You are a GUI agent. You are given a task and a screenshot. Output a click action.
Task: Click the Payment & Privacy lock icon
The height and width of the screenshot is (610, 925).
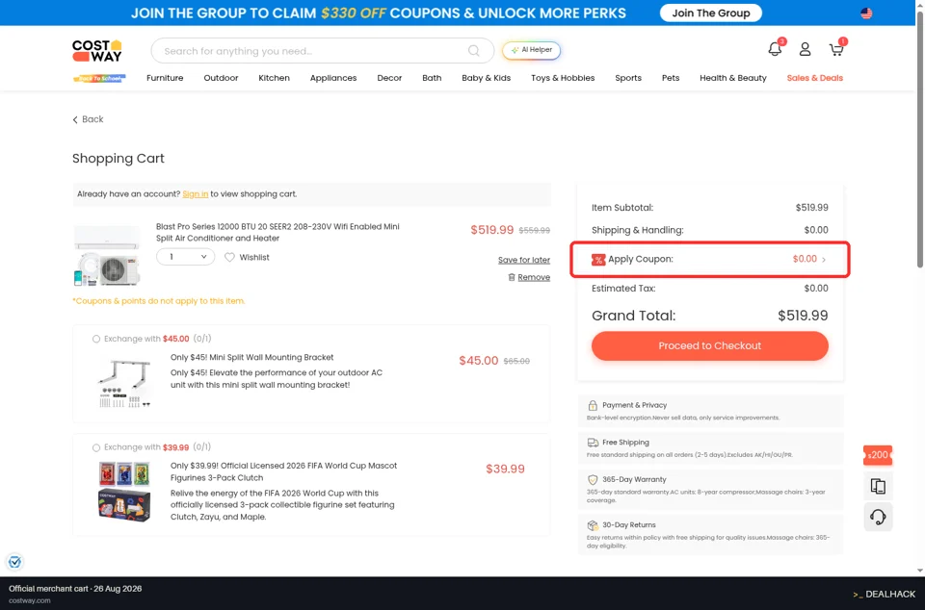tap(593, 406)
